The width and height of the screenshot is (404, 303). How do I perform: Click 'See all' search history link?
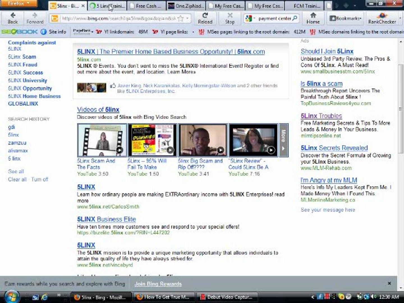coord(16,171)
